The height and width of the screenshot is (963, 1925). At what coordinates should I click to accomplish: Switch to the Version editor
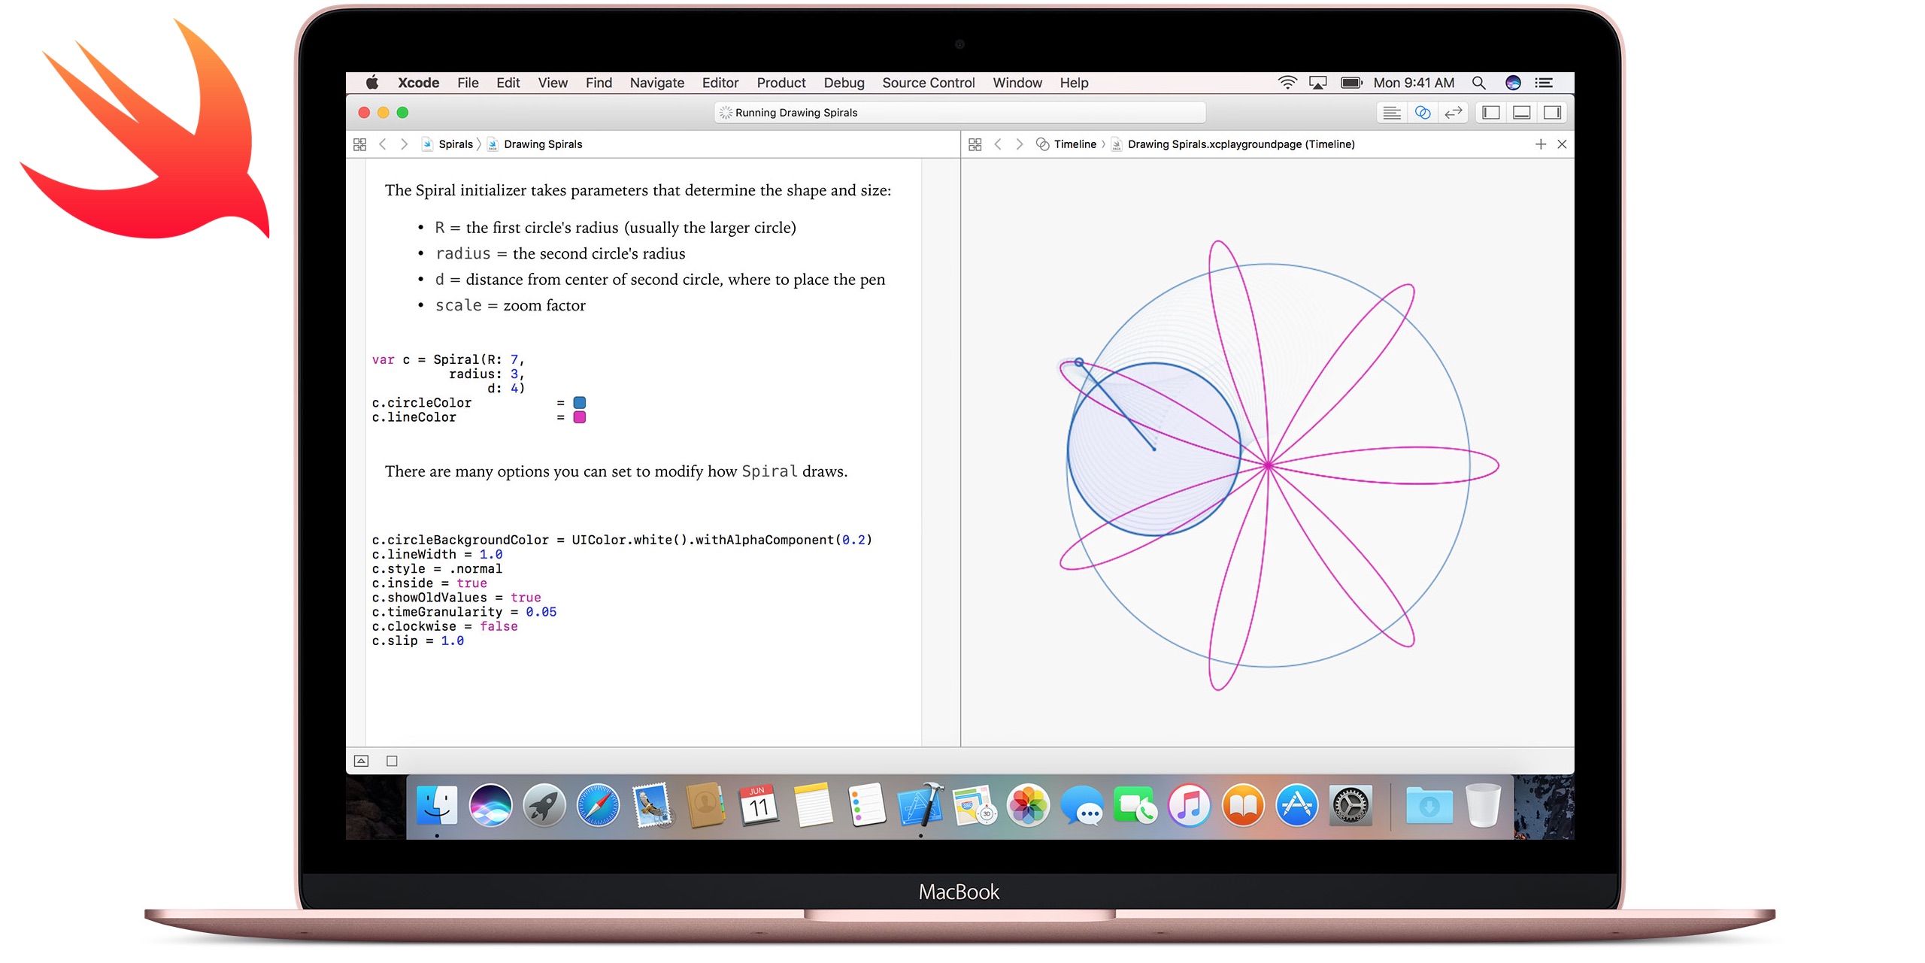[x=1454, y=113]
